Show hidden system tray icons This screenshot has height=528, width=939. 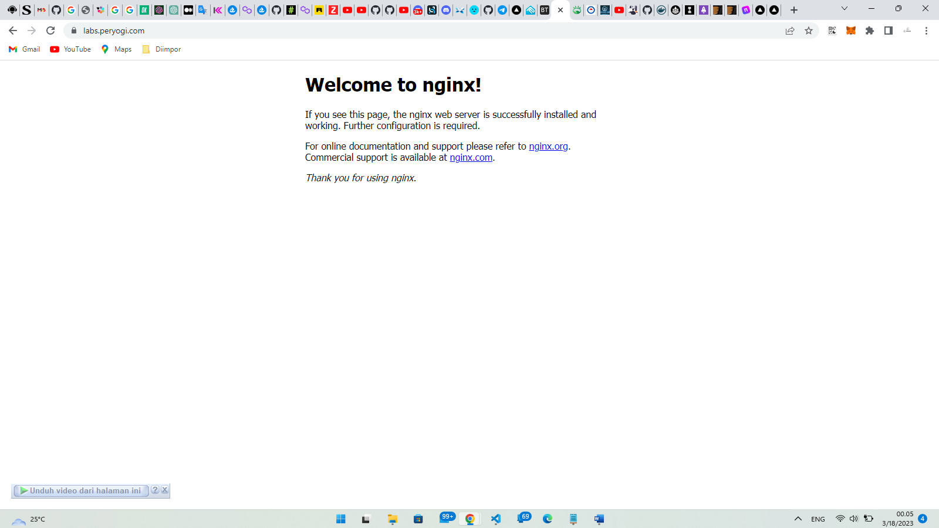[798, 519]
